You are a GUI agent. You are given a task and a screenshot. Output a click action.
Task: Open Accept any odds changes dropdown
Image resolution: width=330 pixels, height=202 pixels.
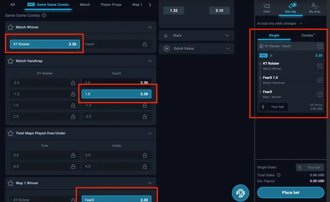tap(279, 23)
